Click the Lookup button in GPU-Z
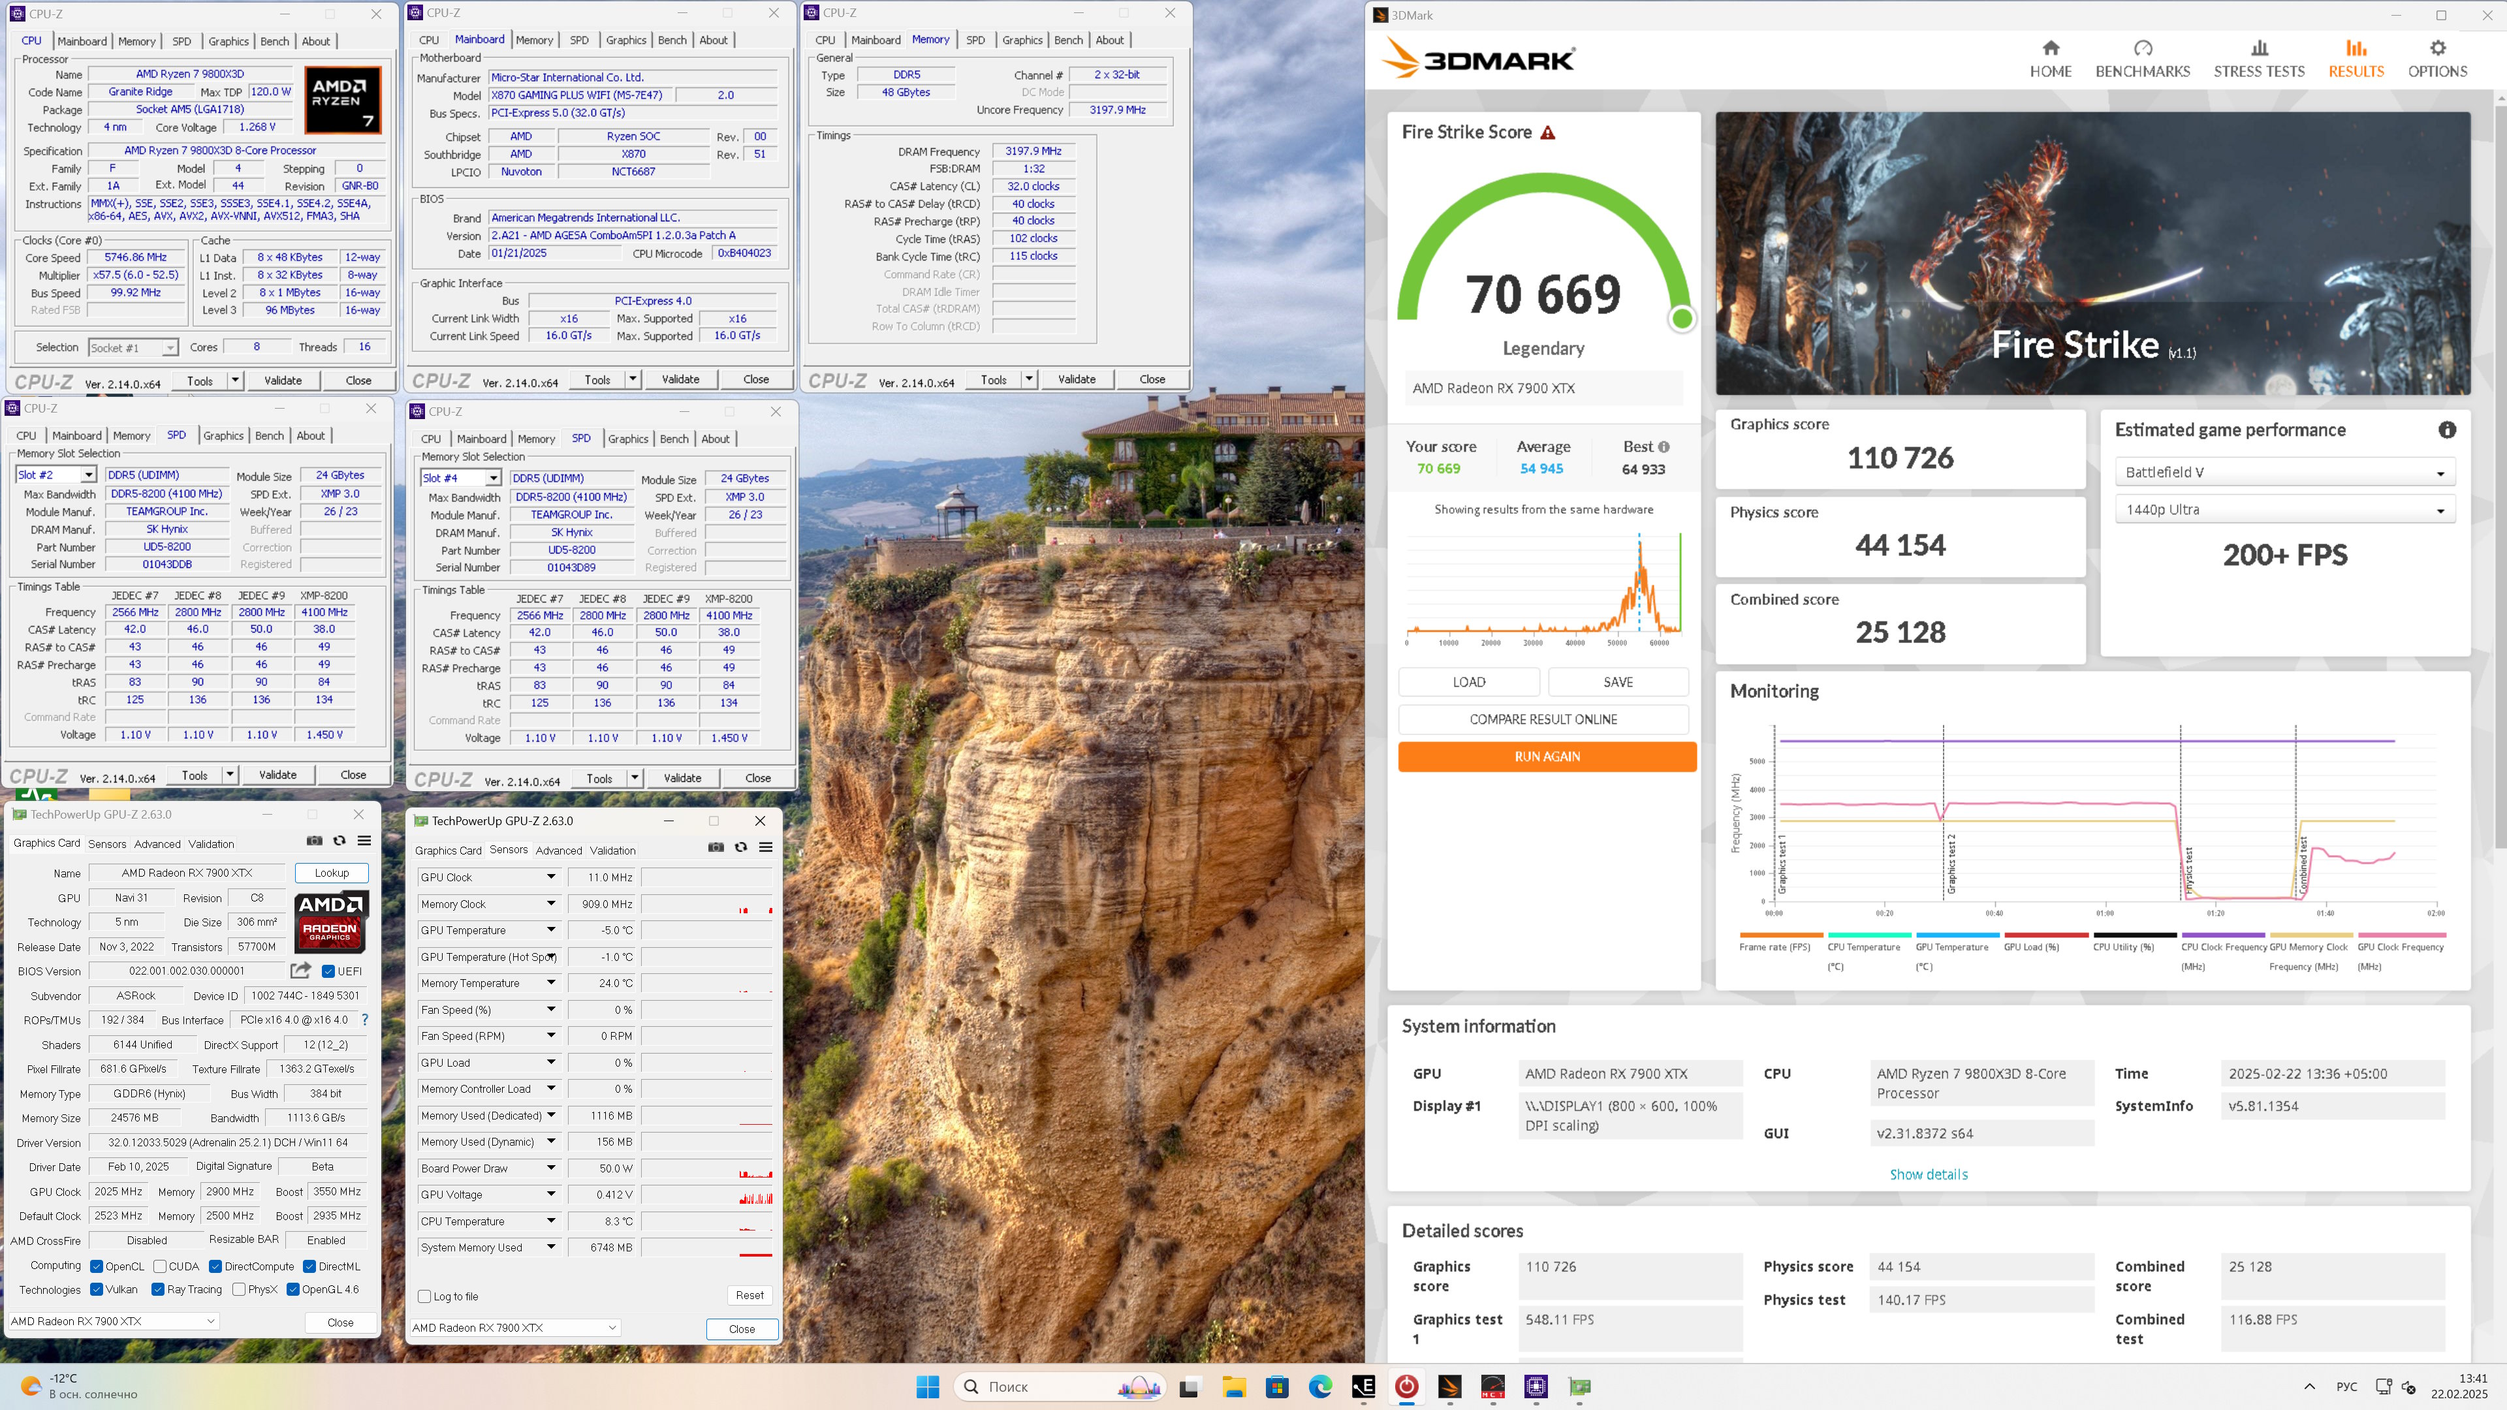The width and height of the screenshot is (2507, 1410). click(331, 873)
